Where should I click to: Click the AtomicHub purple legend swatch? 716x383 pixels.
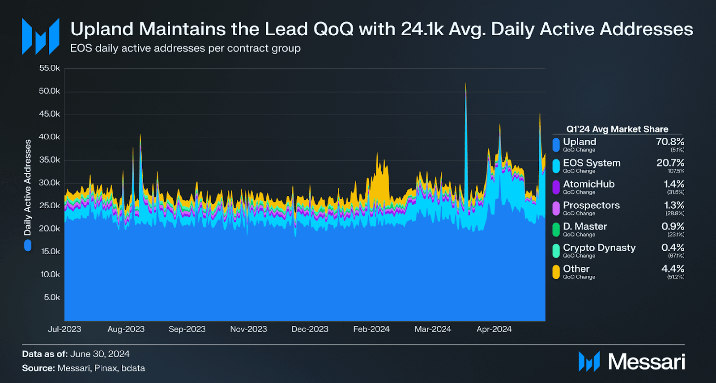[556, 187]
